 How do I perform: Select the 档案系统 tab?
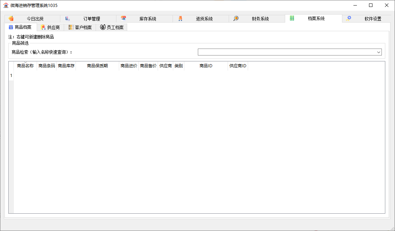(313, 18)
